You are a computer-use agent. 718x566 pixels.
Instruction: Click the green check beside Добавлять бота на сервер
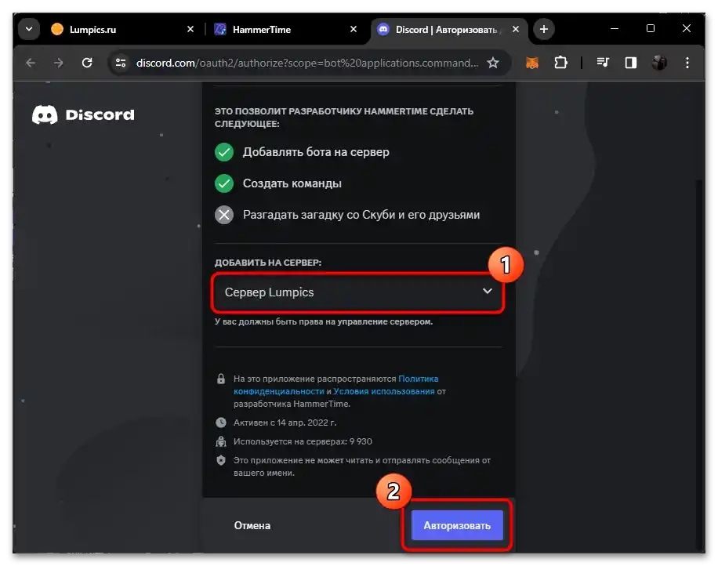click(x=224, y=152)
